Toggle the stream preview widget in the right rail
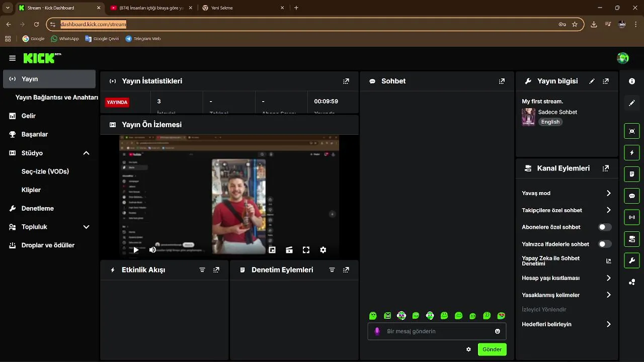Image resolution: width=644 pixels, height=362 pixels. point(632,131)
